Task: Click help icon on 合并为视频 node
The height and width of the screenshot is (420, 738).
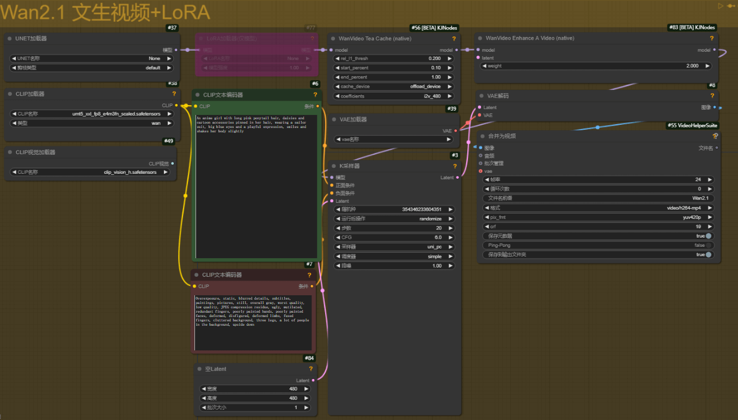Action: [715, 136]
